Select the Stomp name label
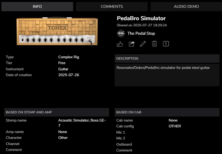 coord(16,120)
